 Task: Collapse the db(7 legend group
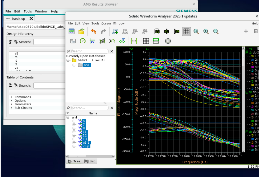[x=247, y=92]
